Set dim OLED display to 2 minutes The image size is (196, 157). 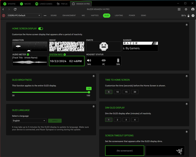point(117,120)
